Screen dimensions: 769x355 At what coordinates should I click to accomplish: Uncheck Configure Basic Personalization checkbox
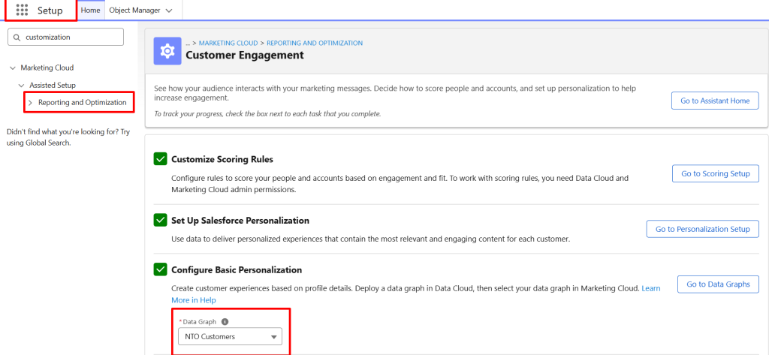[x=161, y=269]
